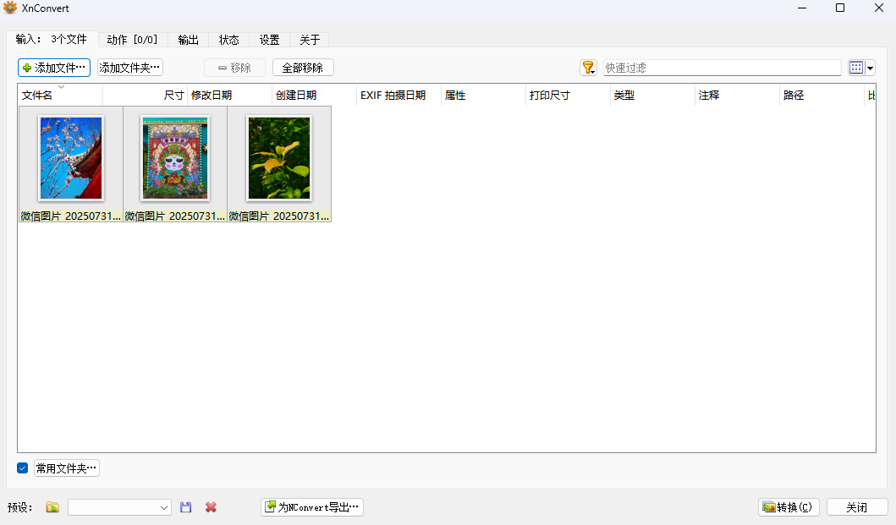Uncheck the 常用文件夹 checkbox
The image size is (896, 525).
(21, 468)
